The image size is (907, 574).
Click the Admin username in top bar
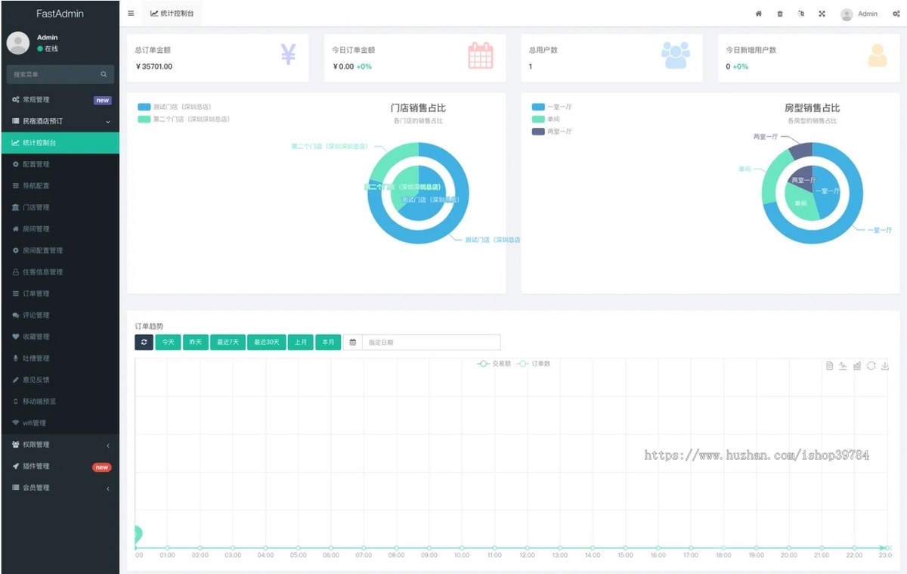point(868,14)
